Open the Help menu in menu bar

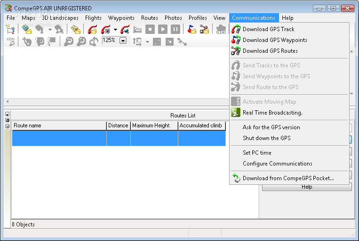click(287, 17)
